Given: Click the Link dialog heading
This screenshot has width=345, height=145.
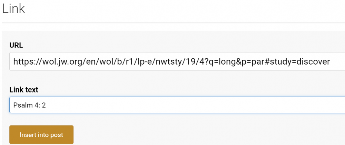Looking at the screenshot, I should 13,9.
